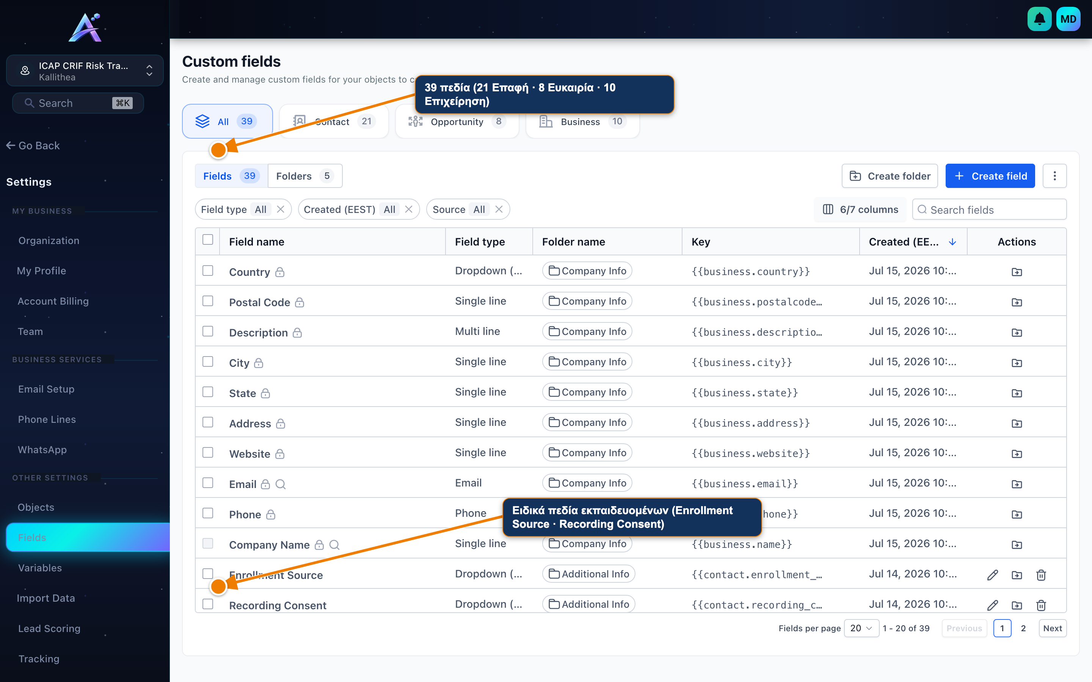Go to page 2
The height and width of the screenshot is (682, 1092).
click(x=1023, y=628)
